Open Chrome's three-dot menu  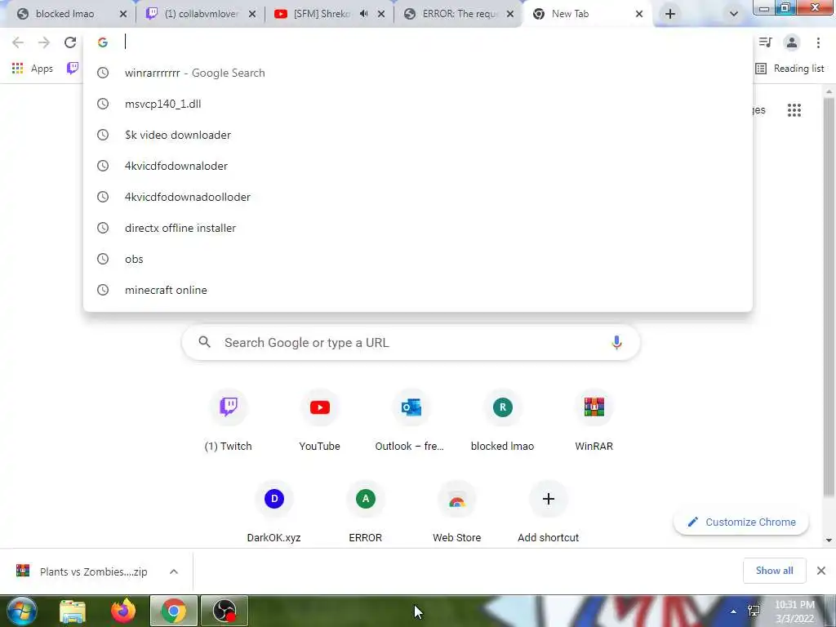818,42
